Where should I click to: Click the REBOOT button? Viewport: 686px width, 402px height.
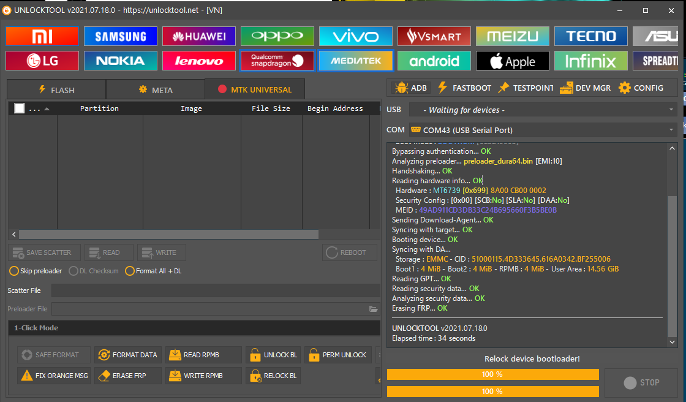pyautogui.click(x=350, y=252)
